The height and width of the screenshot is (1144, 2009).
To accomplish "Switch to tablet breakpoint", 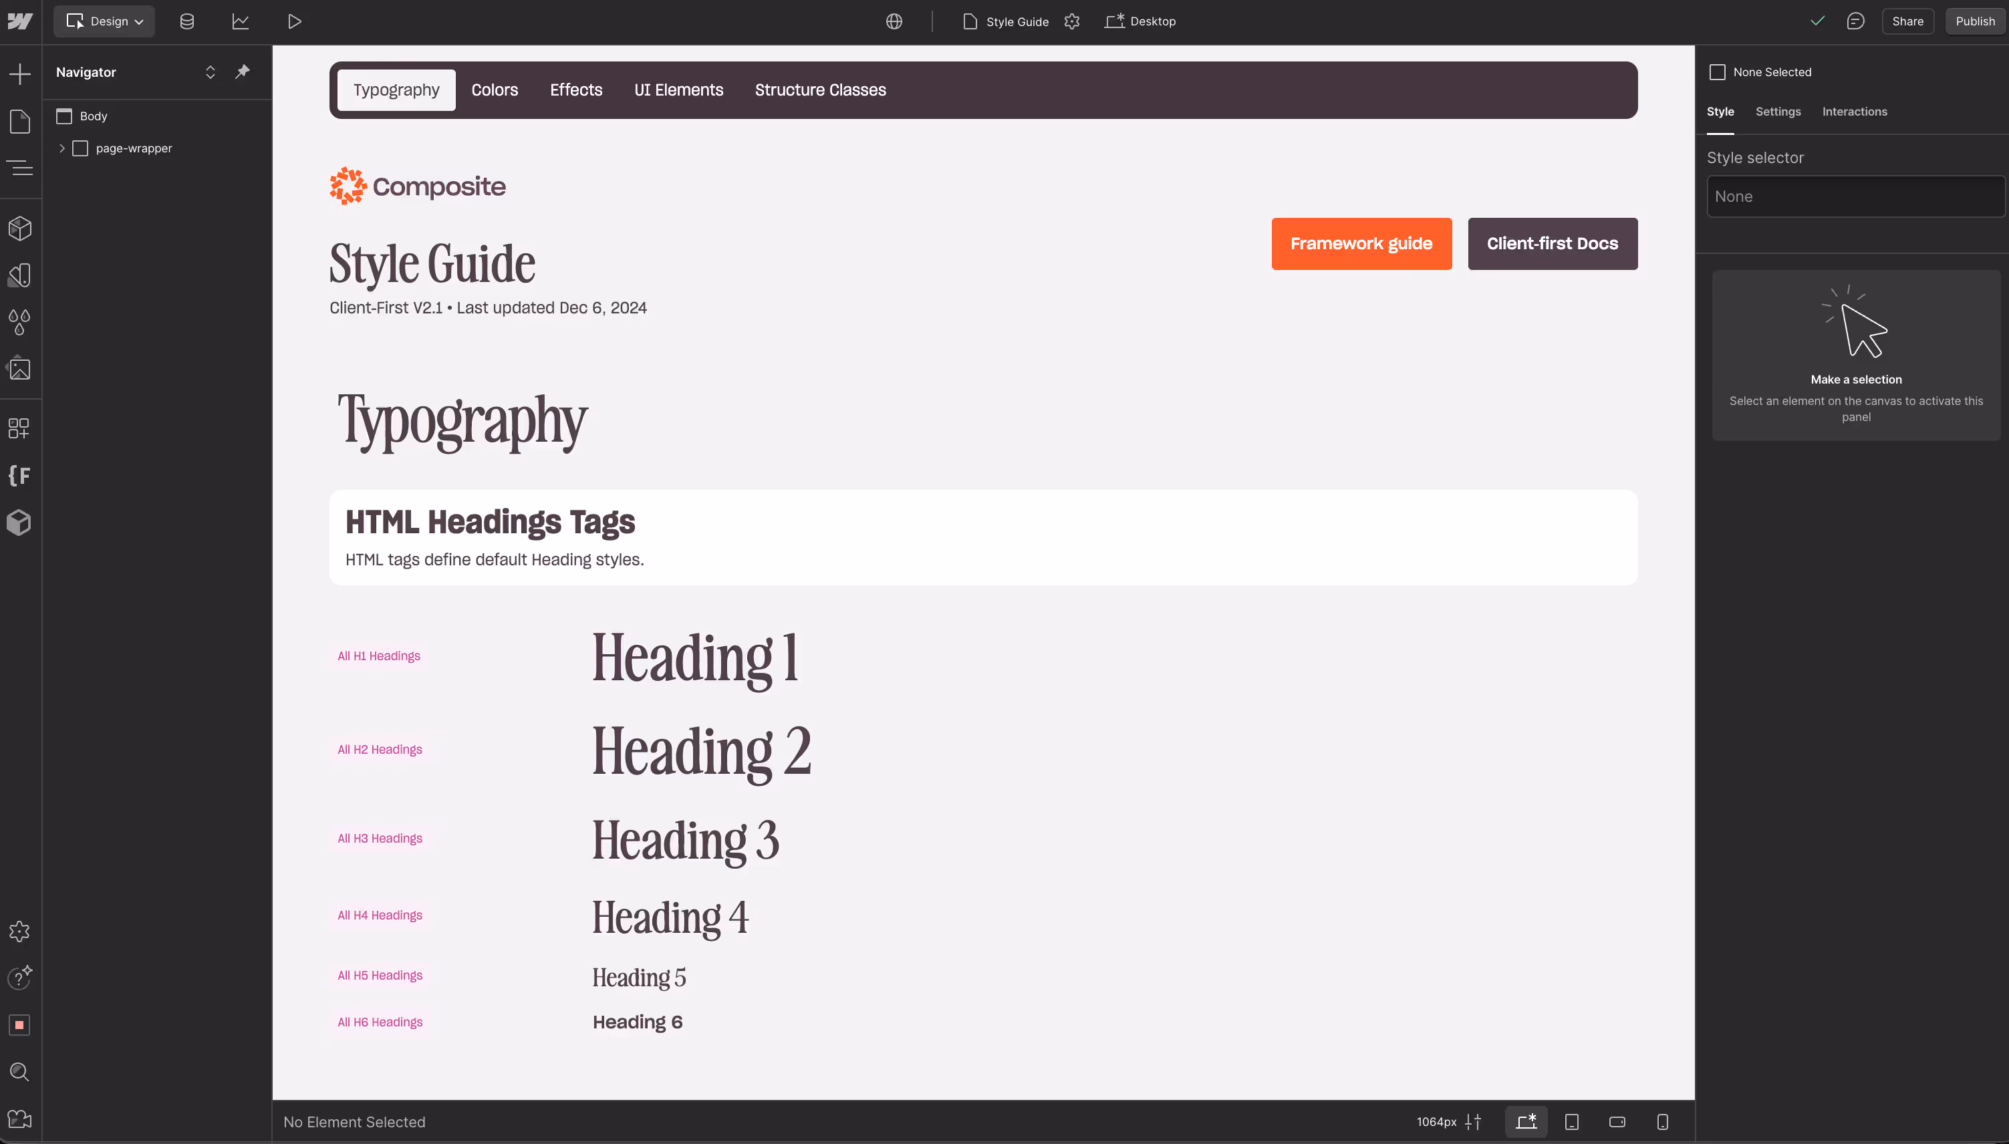I will click(1571, 1122).
